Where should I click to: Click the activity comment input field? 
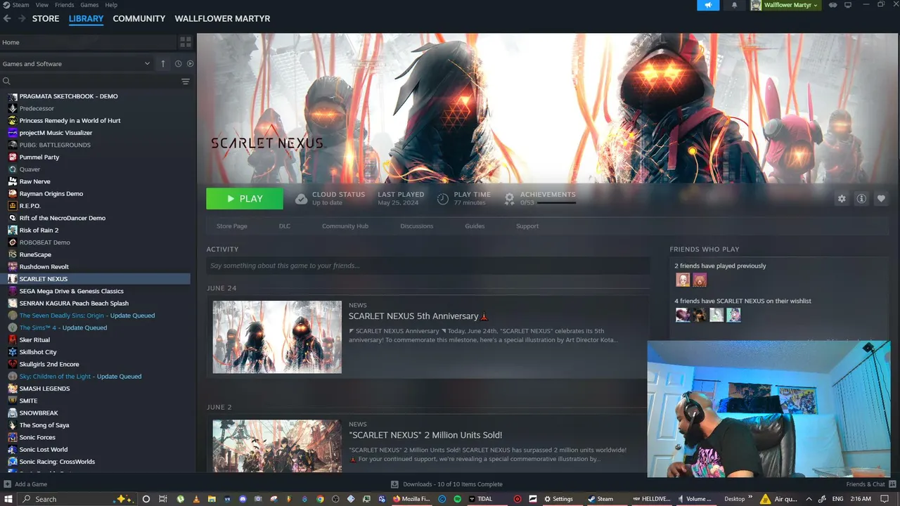coord(427,266)
